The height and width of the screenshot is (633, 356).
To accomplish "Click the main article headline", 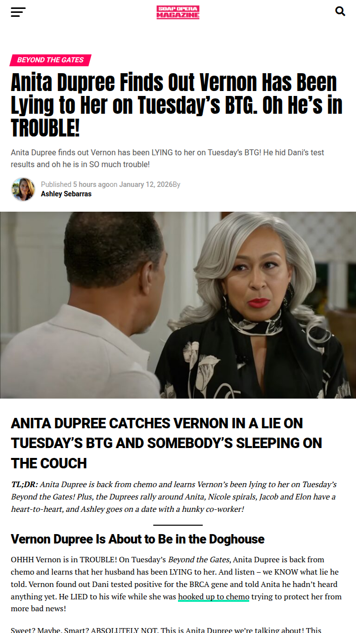I will 177,105.
